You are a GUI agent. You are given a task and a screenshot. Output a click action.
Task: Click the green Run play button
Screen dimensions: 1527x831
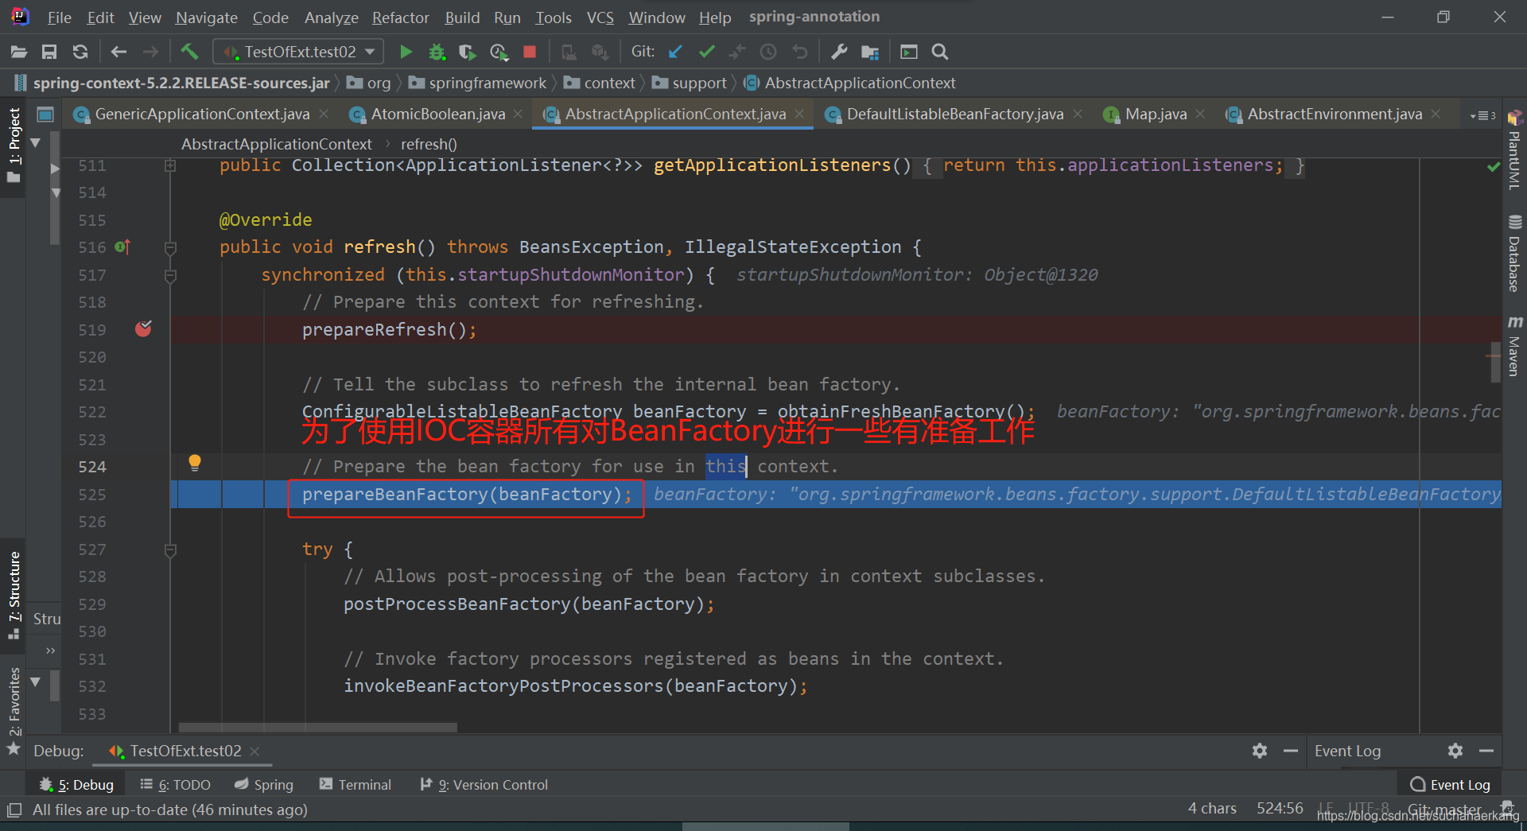pyautogui.click(x=406, y=52)
